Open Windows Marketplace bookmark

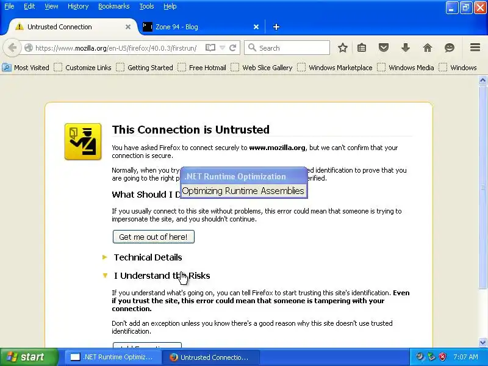coord(334,68)
